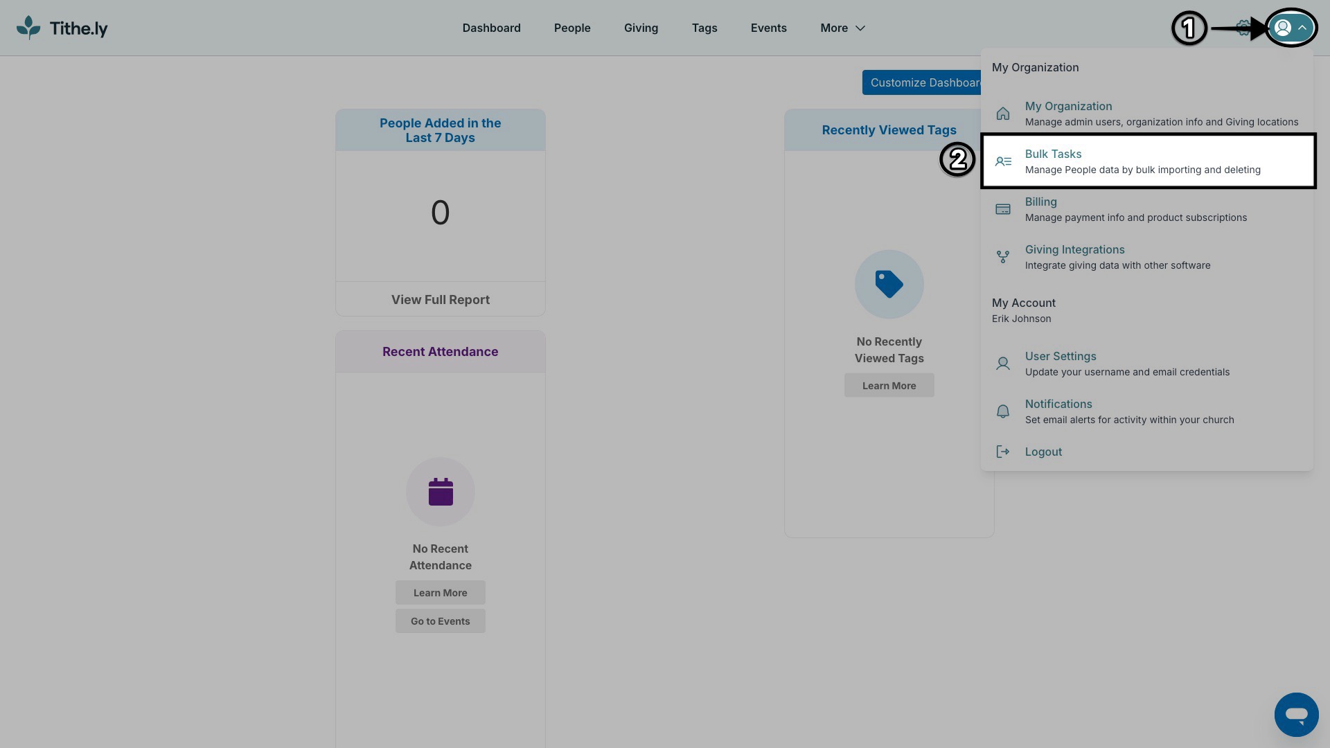
Task: Go to the People tab
Action: 572,28
